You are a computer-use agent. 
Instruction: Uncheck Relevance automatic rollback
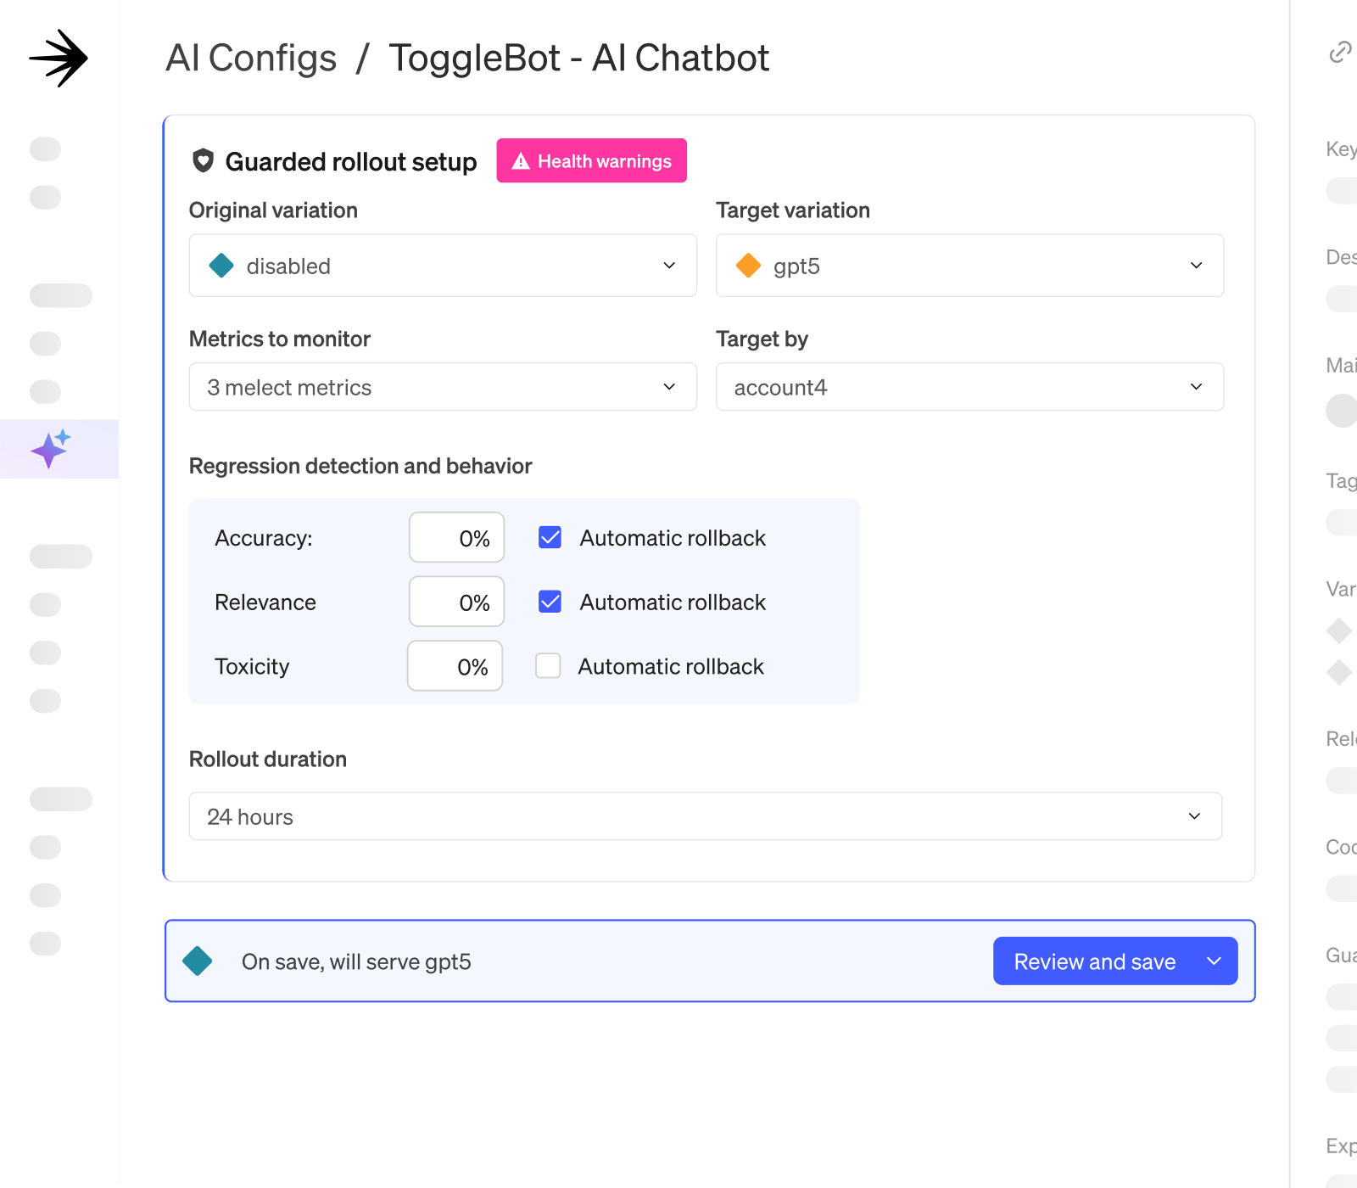[x=550, y=602]
